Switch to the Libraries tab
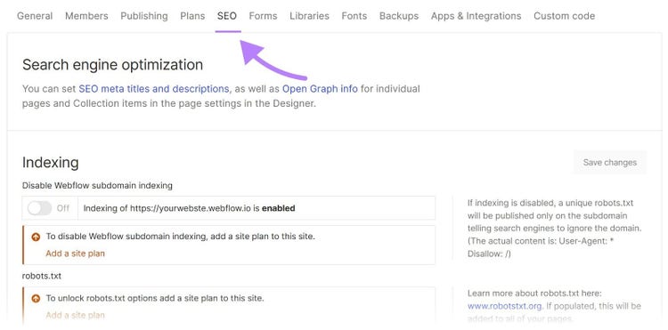Image resolution: width=668 pixels, height=330 pixels. pyautogui.click(x=309, y=16)
